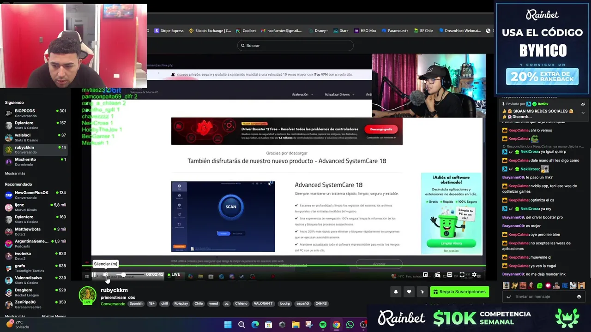Open ZenPipe88 Free Fire channel
This screenshot has width=591, height=332.
35,304
